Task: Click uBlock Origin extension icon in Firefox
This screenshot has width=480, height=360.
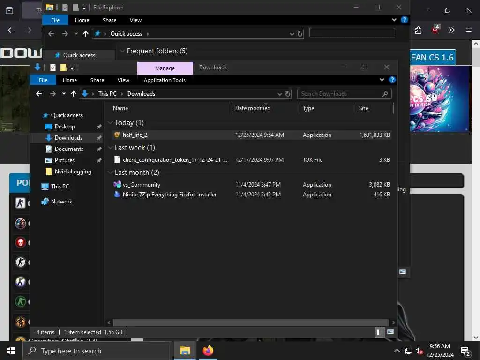Action: 435,30
